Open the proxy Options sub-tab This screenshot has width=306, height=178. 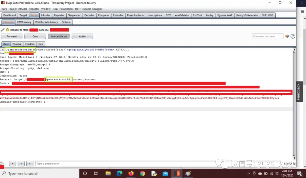pyautogui.click(x=66, y=22)
